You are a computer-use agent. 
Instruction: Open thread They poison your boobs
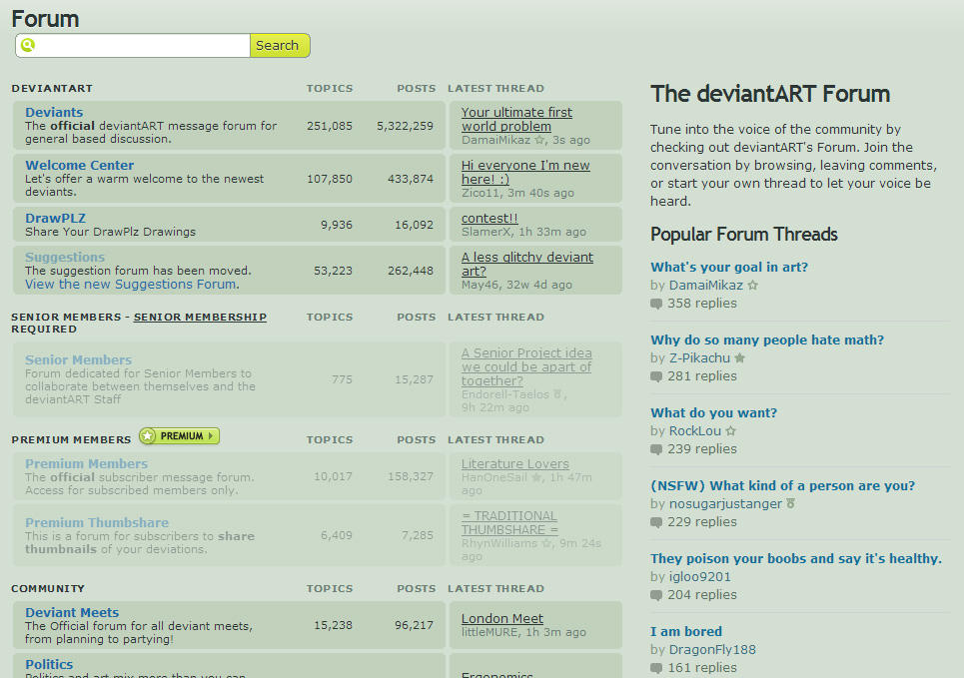click(796, 558)
